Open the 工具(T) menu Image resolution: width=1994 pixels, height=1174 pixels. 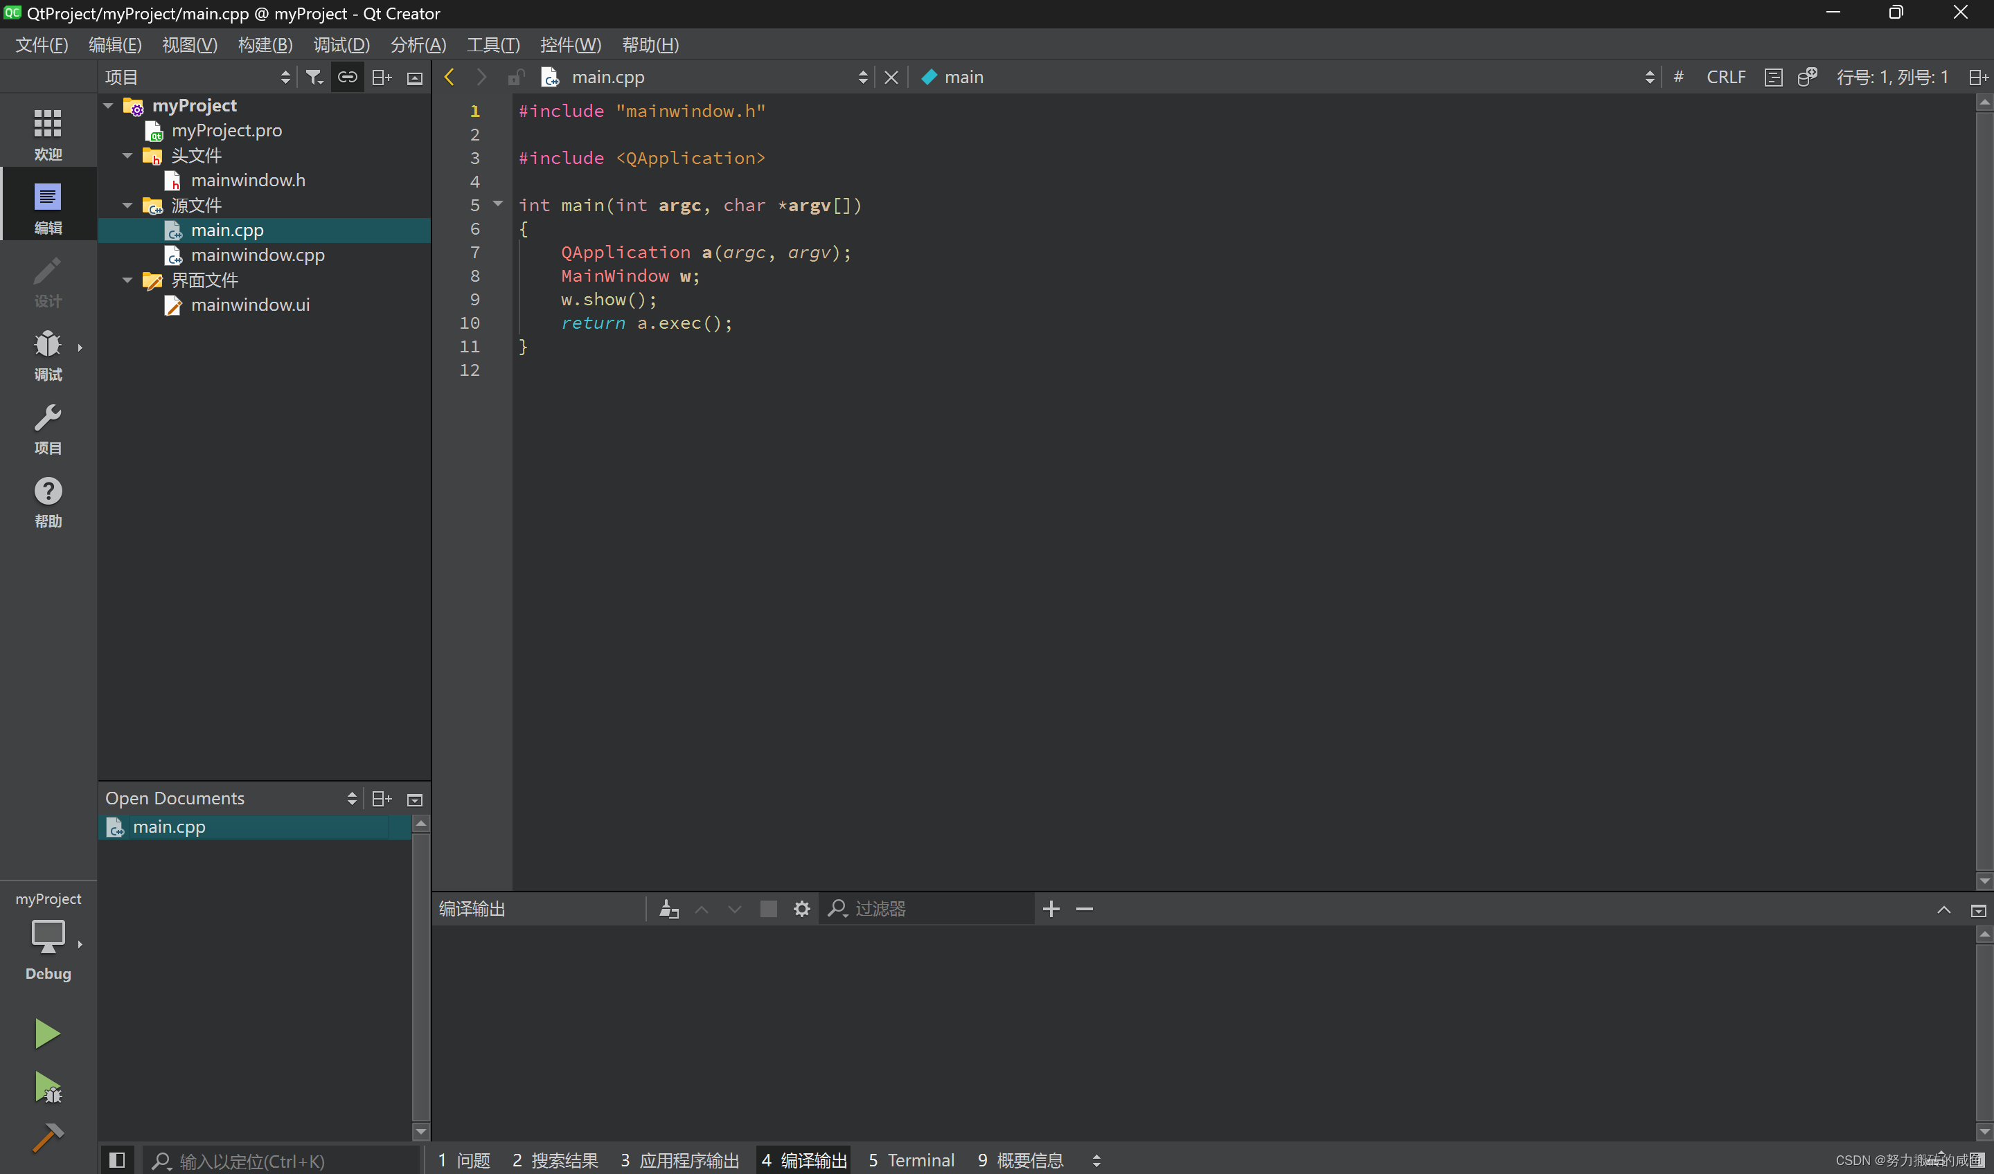(493, 45)
